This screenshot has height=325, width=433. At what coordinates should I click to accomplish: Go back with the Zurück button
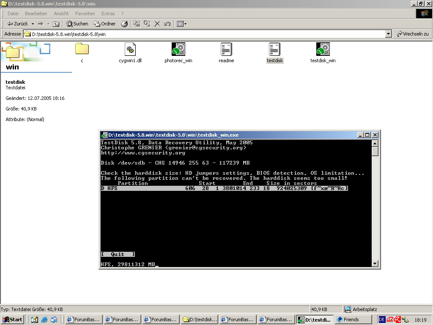(x=18, y=24)
